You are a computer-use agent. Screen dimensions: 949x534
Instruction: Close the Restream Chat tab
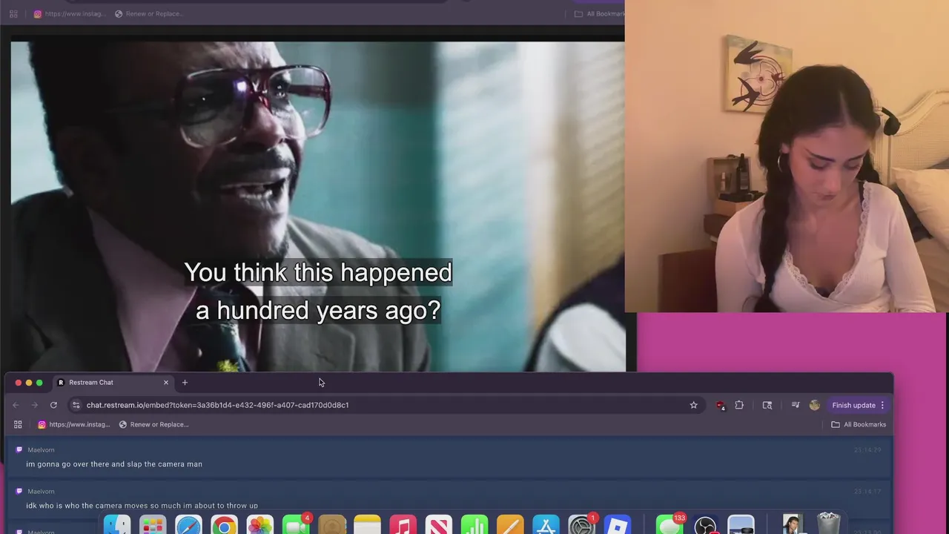click(166, 383)
